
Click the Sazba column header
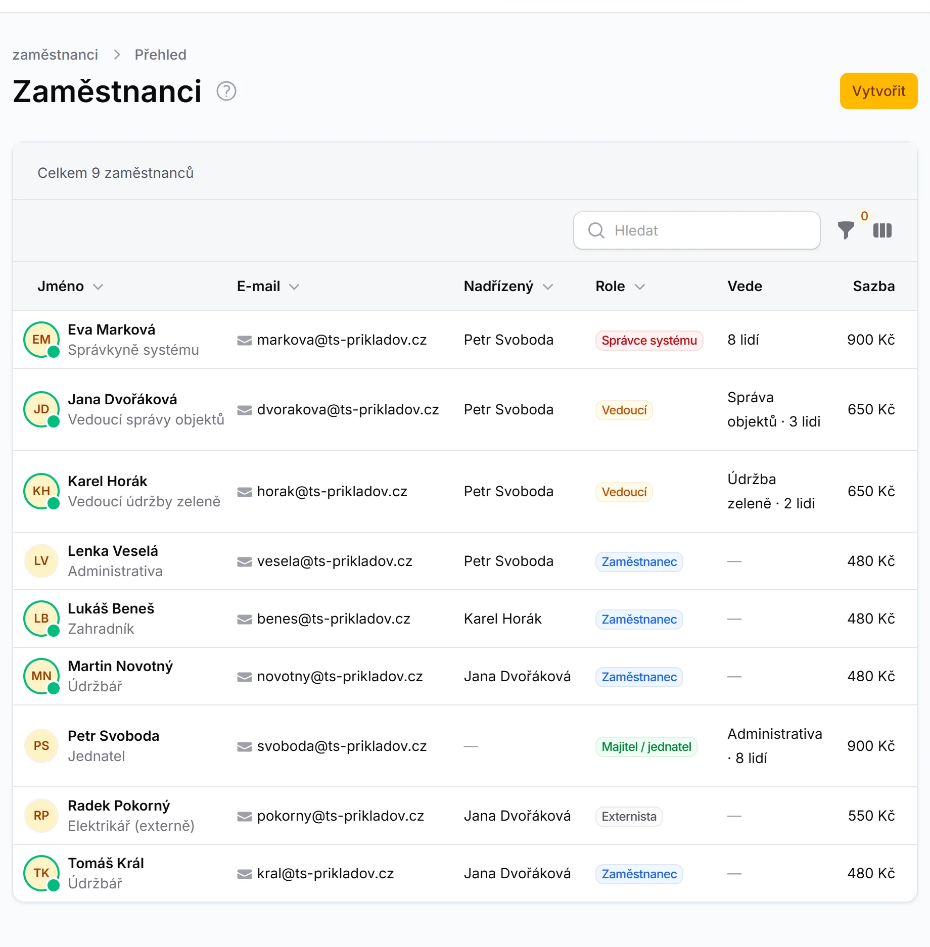pyautogui.click(x=874, y=286)
